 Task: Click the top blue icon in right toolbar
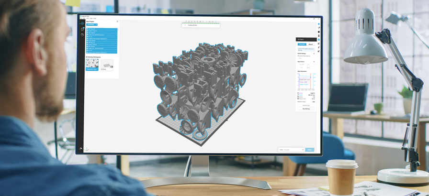(x=319, y=24)
